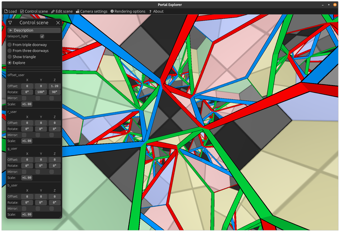Click the Rendering options gear icon
This screenshot has height=232, width=340.
(112, 11)
